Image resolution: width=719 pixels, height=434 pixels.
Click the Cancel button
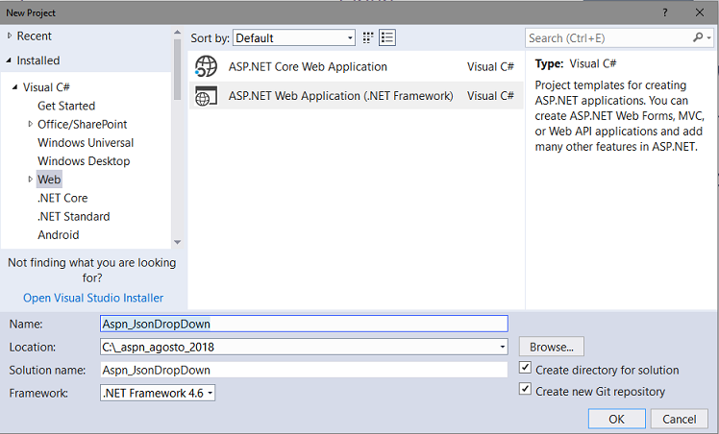tap(679, 419)
